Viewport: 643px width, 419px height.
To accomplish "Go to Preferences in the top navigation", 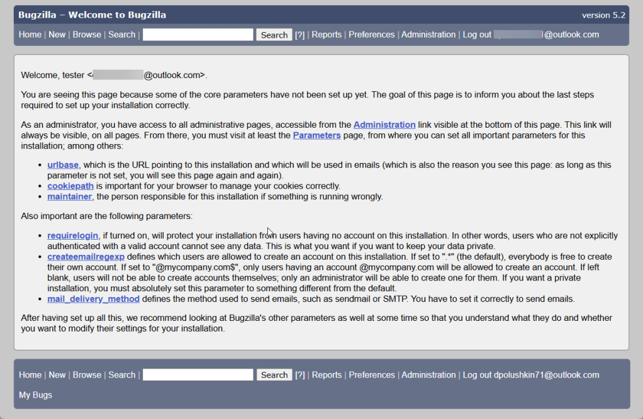I will pyautogui.click(x=371, y=35).
